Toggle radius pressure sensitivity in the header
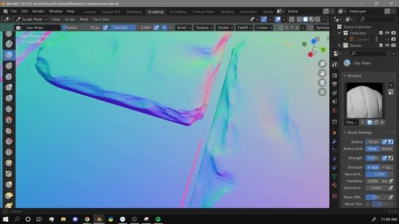The height and width of the screenshot is (224, 399). click(105, 27)
